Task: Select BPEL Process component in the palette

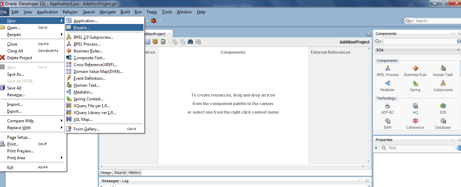Action: [387, 71]
